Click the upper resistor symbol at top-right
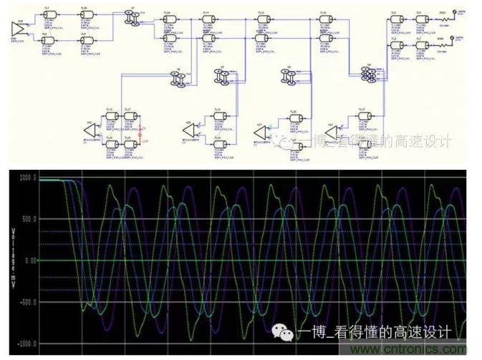The image size is (482, 360). (443, 19)
